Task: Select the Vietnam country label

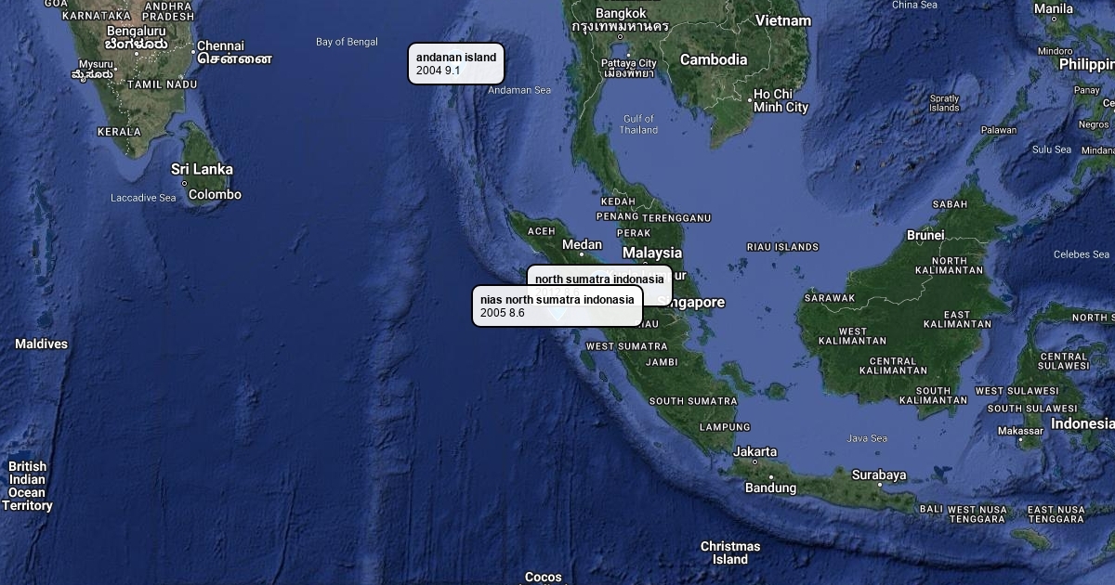Action: [783, 20]
